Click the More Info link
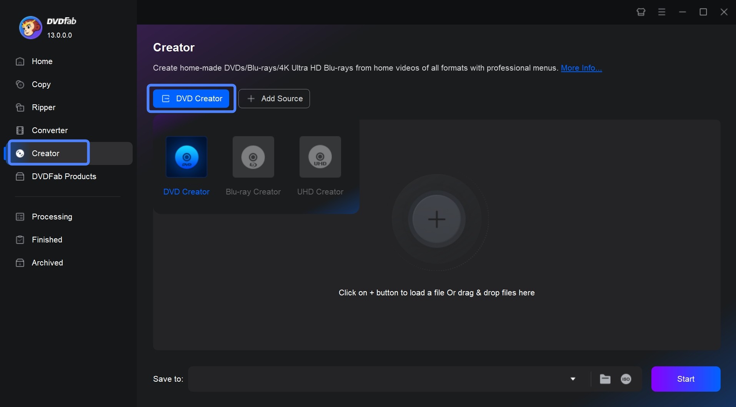 581,68
